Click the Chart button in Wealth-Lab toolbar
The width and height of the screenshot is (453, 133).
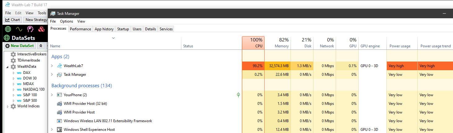(x=13, y=20)
